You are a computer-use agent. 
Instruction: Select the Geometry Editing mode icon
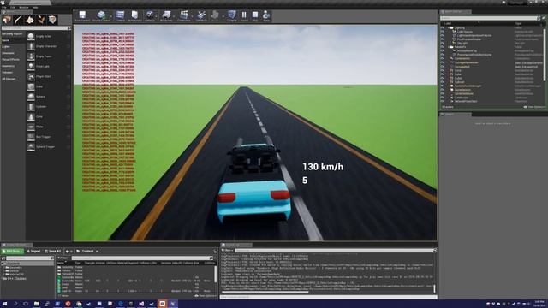coord(52,20)
